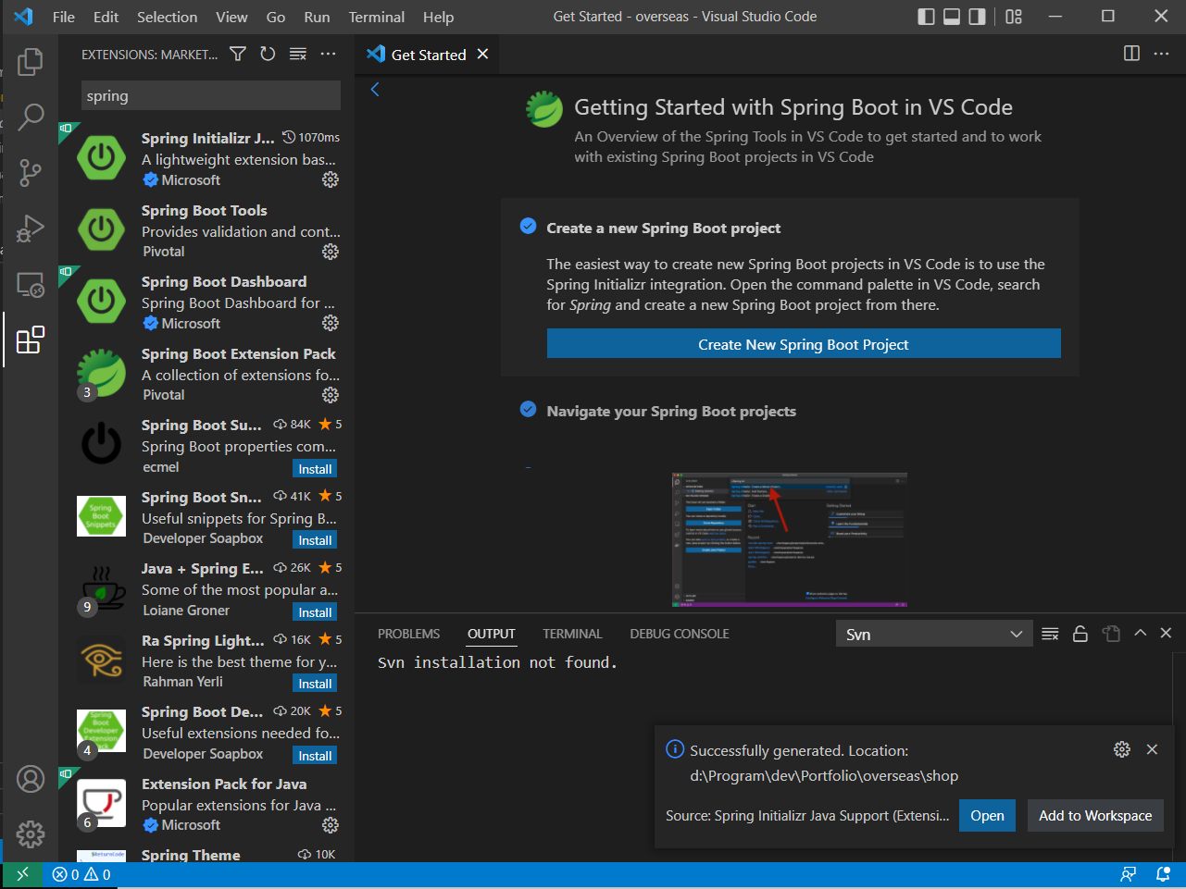Toggle secondary side bar visibility
1186x889 pixels.
tap(977, 17)
